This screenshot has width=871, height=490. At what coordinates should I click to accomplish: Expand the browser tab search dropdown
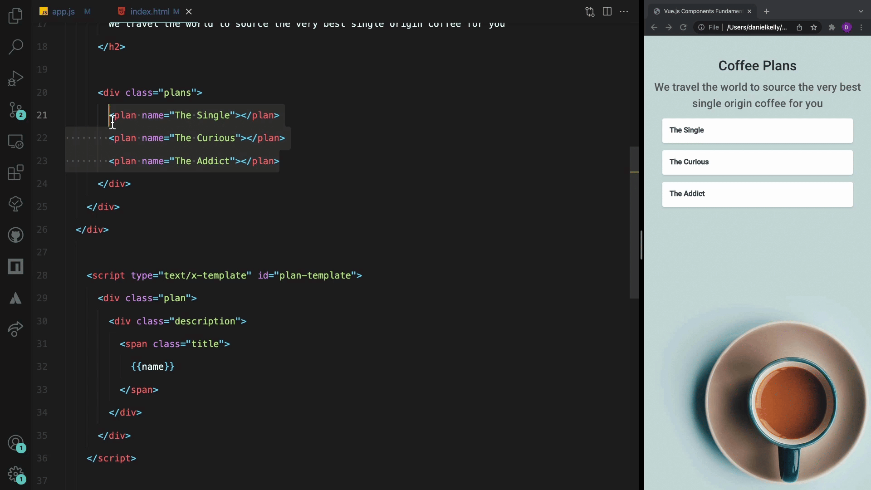pos(861,11)
